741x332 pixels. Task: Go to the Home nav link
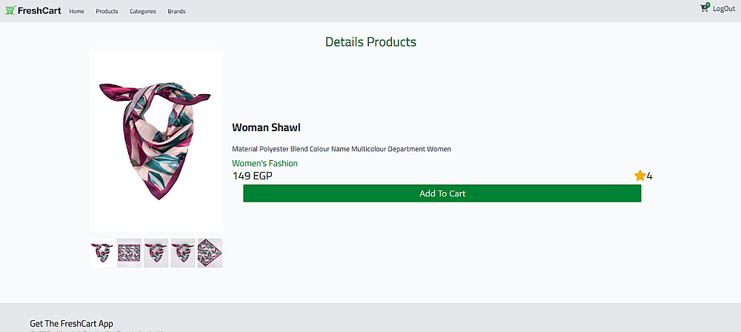click(76, 11)
